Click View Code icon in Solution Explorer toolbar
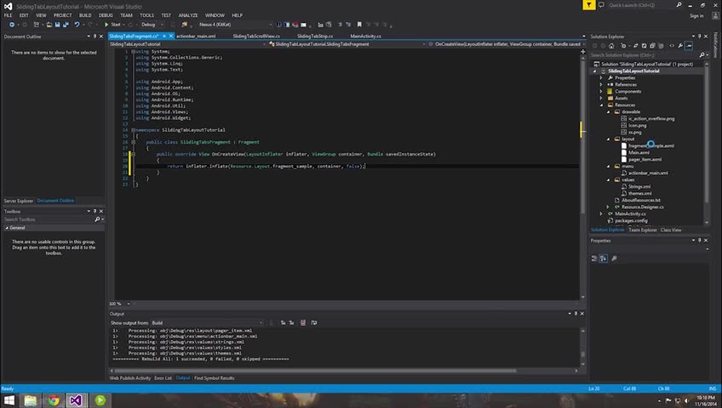This screenshot has height=408, width=722. point(672,46)
